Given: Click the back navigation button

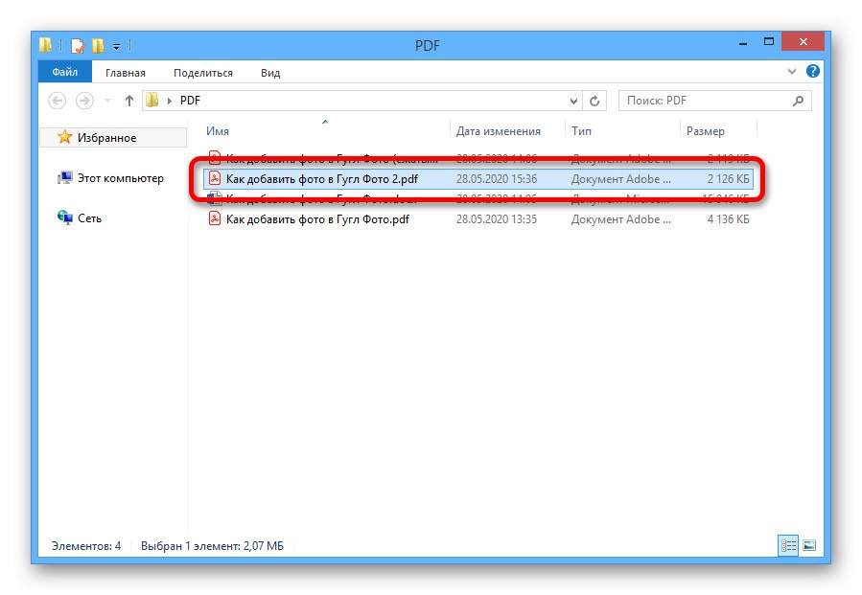Looking at the screenshot, I should [56, 100].
